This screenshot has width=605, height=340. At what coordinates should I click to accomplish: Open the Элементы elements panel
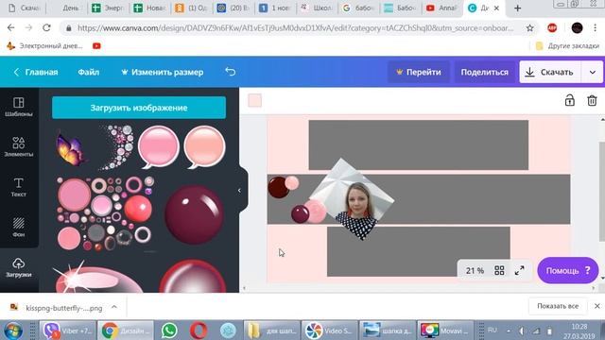point(19,147)
